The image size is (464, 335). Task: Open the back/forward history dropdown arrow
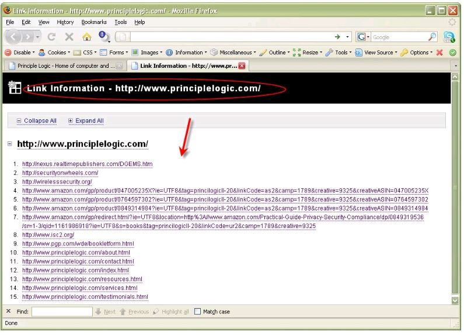[x=37, y=37]
